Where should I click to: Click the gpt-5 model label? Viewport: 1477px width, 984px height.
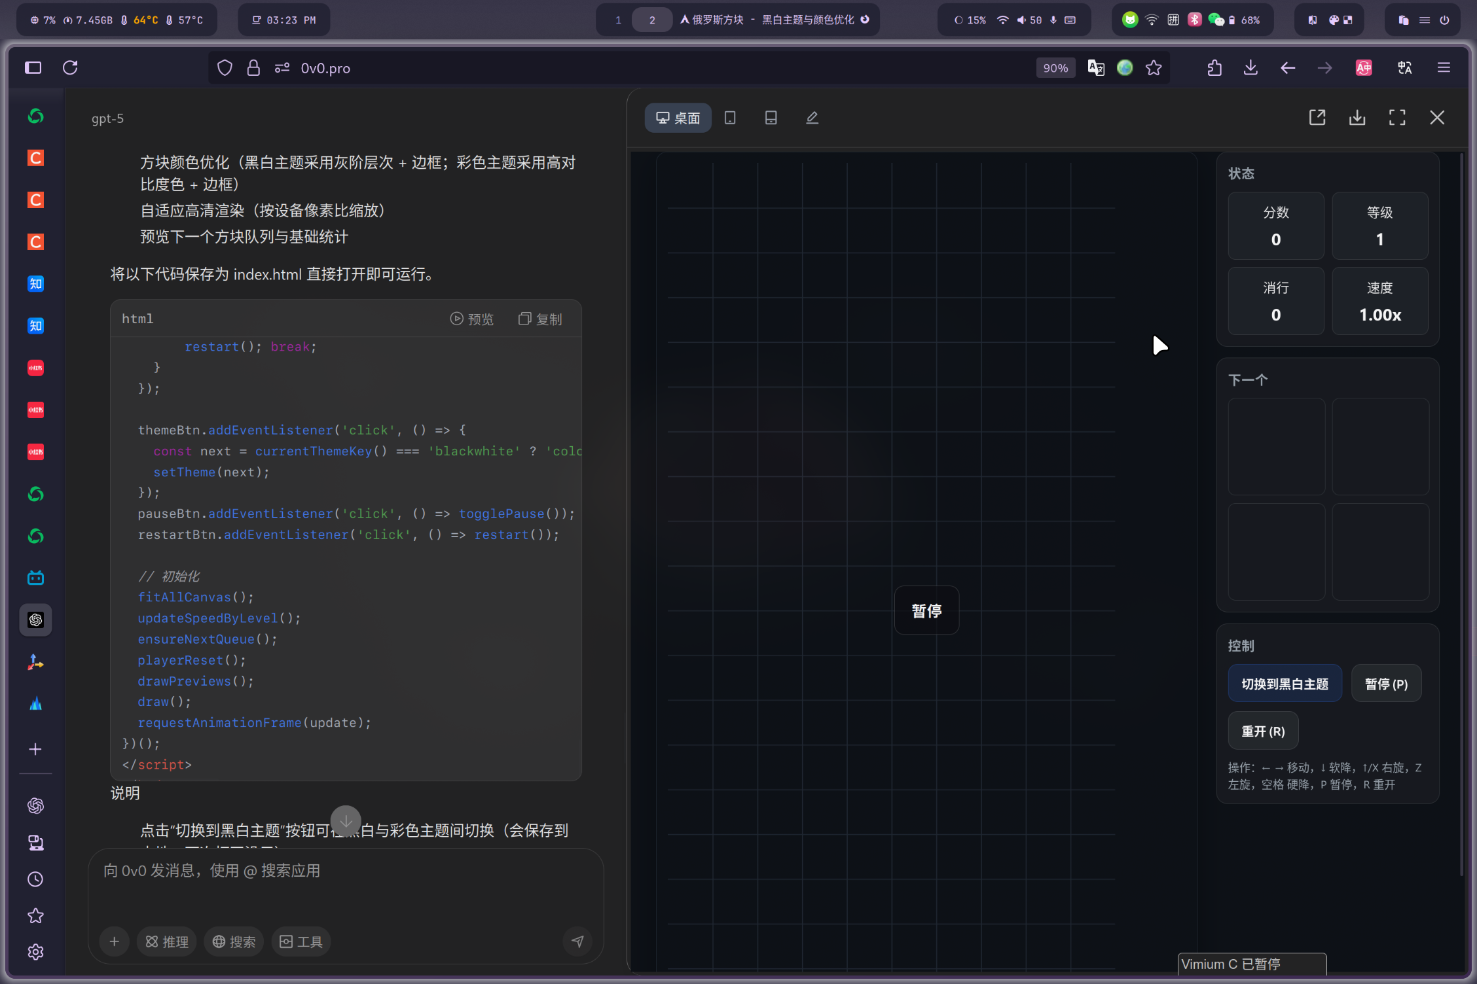tap(107, 118)
